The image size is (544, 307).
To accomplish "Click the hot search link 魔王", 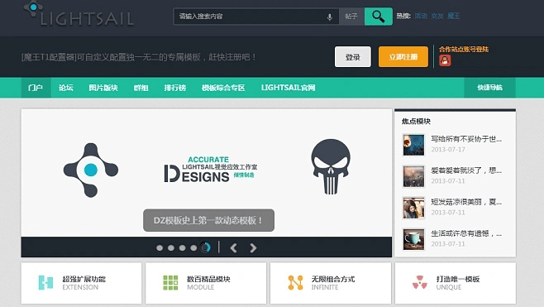I will click(453, 16).
